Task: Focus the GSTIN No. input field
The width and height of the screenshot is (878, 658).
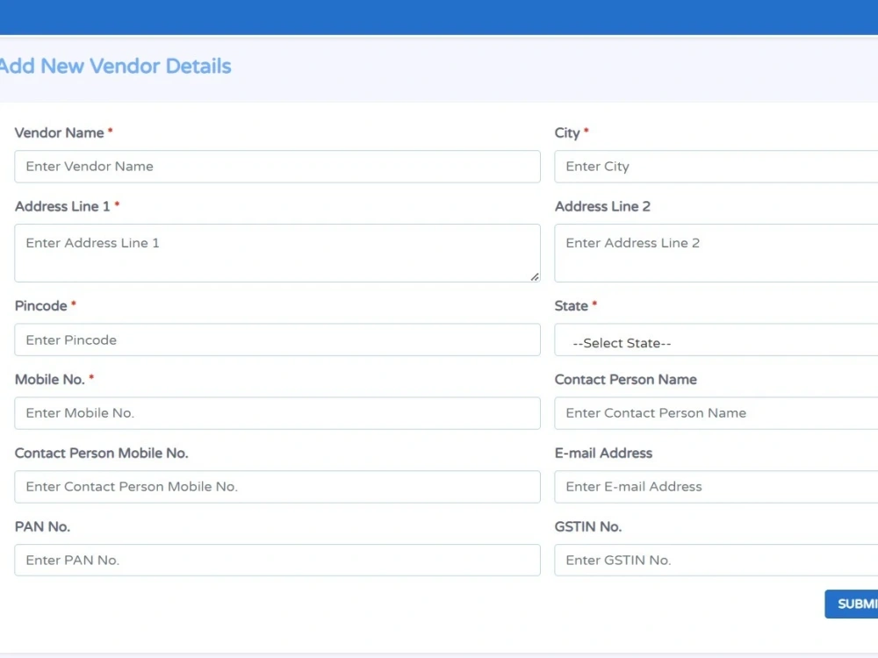Action: click(716, 560)
